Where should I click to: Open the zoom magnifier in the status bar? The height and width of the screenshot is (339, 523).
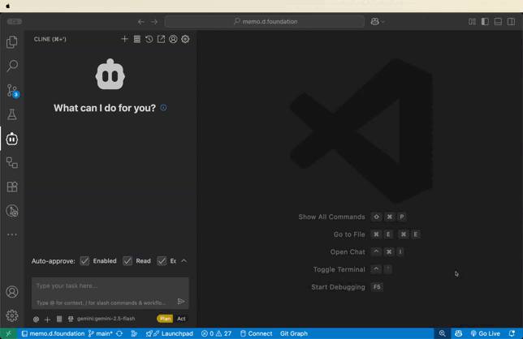pos(443,333)
